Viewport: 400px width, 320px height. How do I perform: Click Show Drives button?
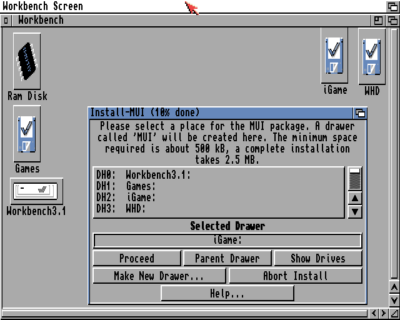[317, 258]
